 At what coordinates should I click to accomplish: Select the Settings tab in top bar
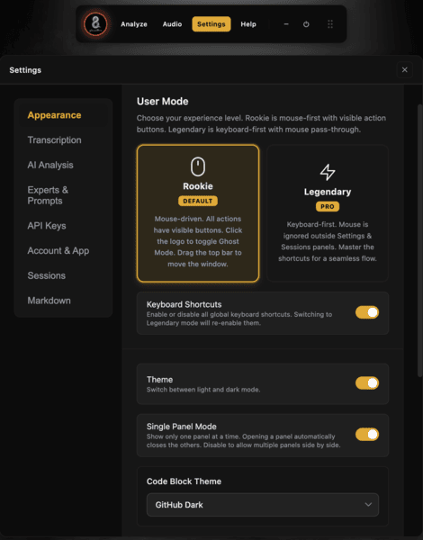[x=211, y=24]
